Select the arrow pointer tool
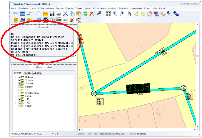 [129, 14]
